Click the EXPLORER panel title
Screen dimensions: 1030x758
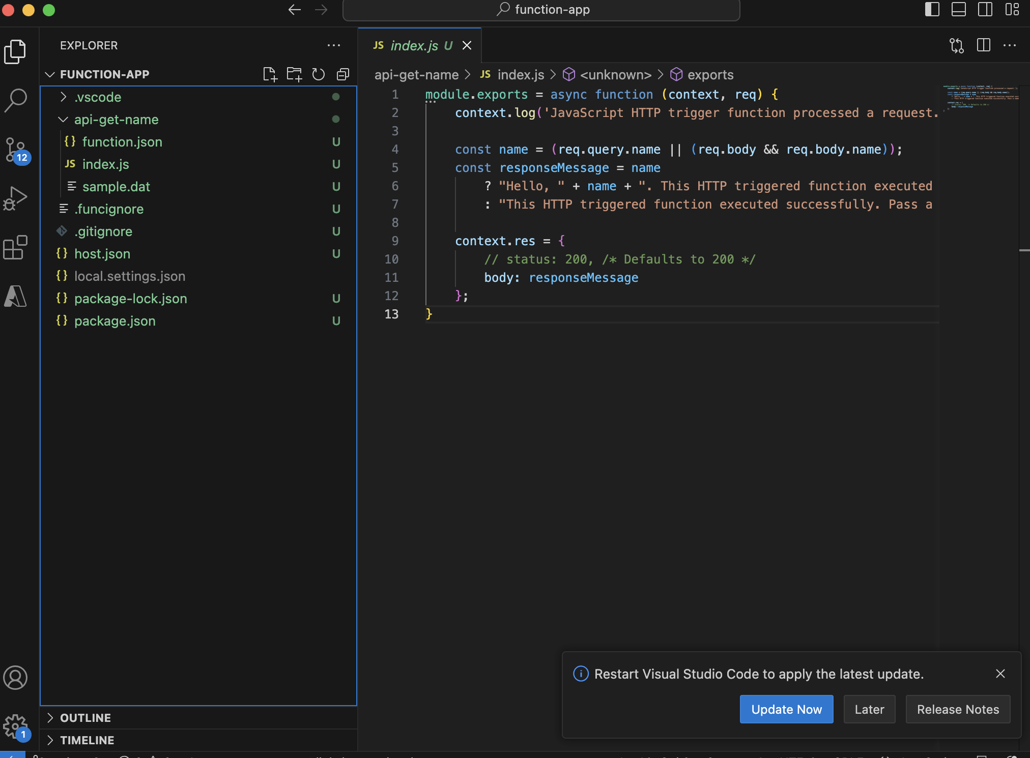89,45
